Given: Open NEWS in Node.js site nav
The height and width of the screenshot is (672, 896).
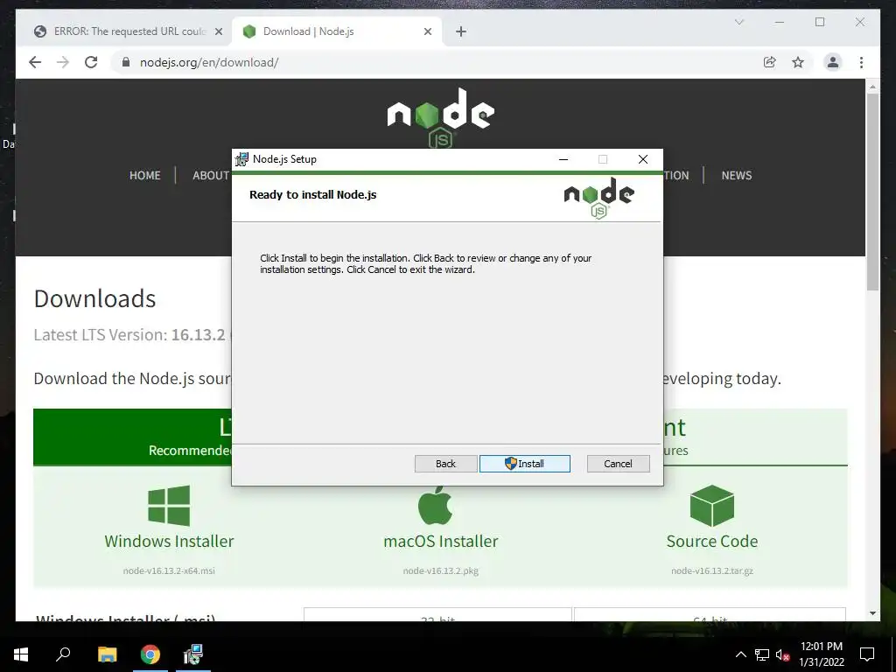Looking at the screenshot, I should (737, 175).
